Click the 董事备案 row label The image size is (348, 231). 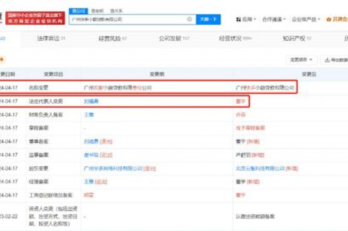point(39,141)
